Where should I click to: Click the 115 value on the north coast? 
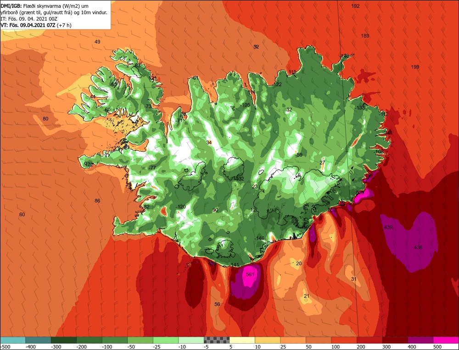pos(292,72)
